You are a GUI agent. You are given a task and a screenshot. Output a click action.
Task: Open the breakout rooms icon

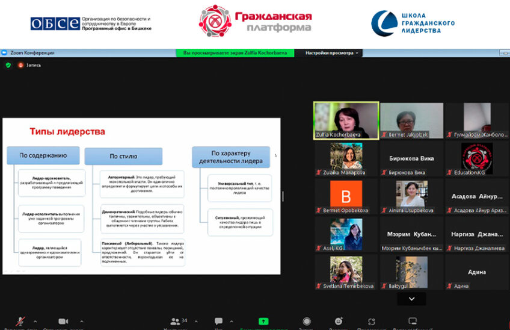[x=372, y=322]
